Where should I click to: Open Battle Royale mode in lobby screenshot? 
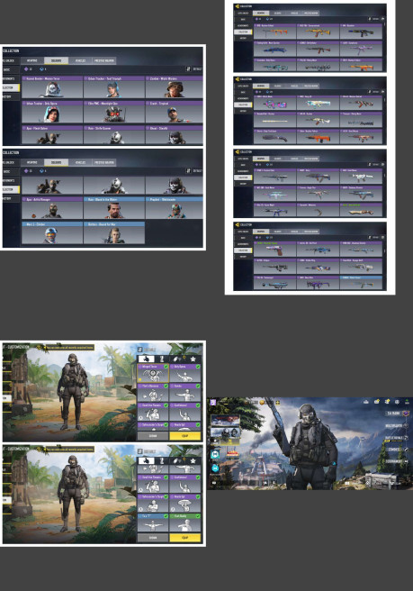click(x=395, y=438)
